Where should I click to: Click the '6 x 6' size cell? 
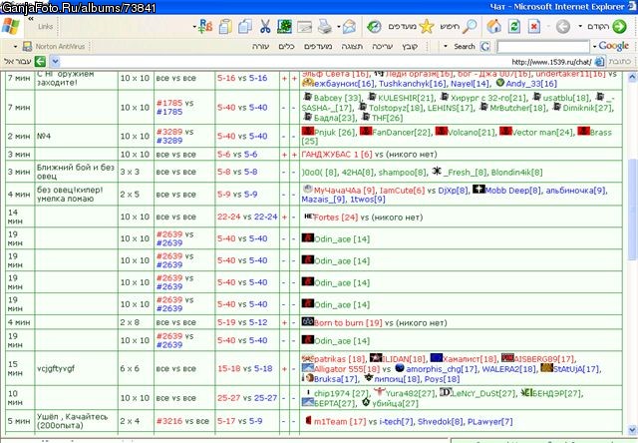click(x=136, y=368)
